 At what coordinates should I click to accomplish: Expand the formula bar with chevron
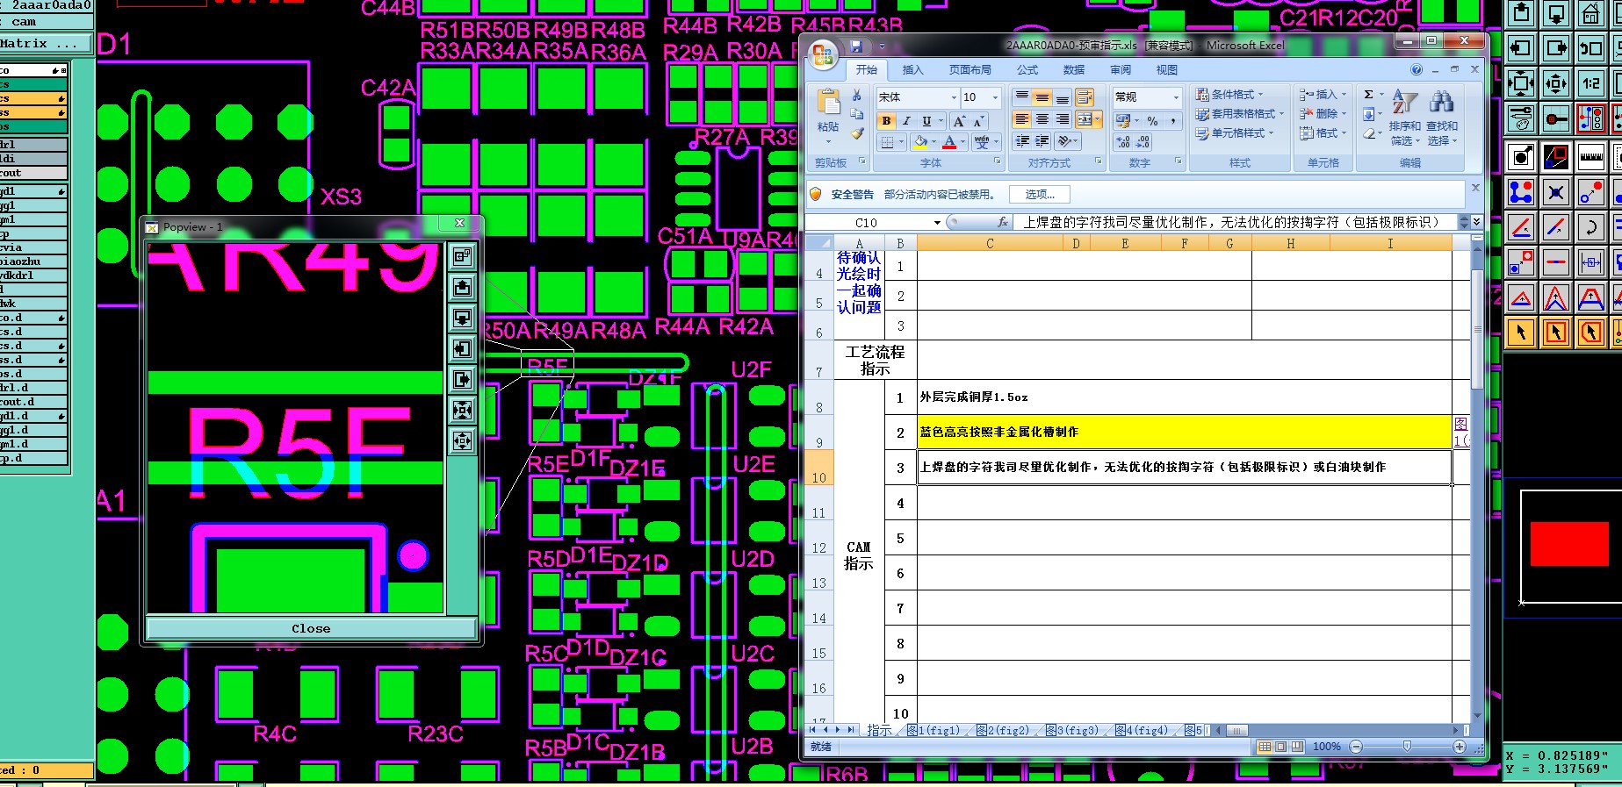tap(1476, 223)
